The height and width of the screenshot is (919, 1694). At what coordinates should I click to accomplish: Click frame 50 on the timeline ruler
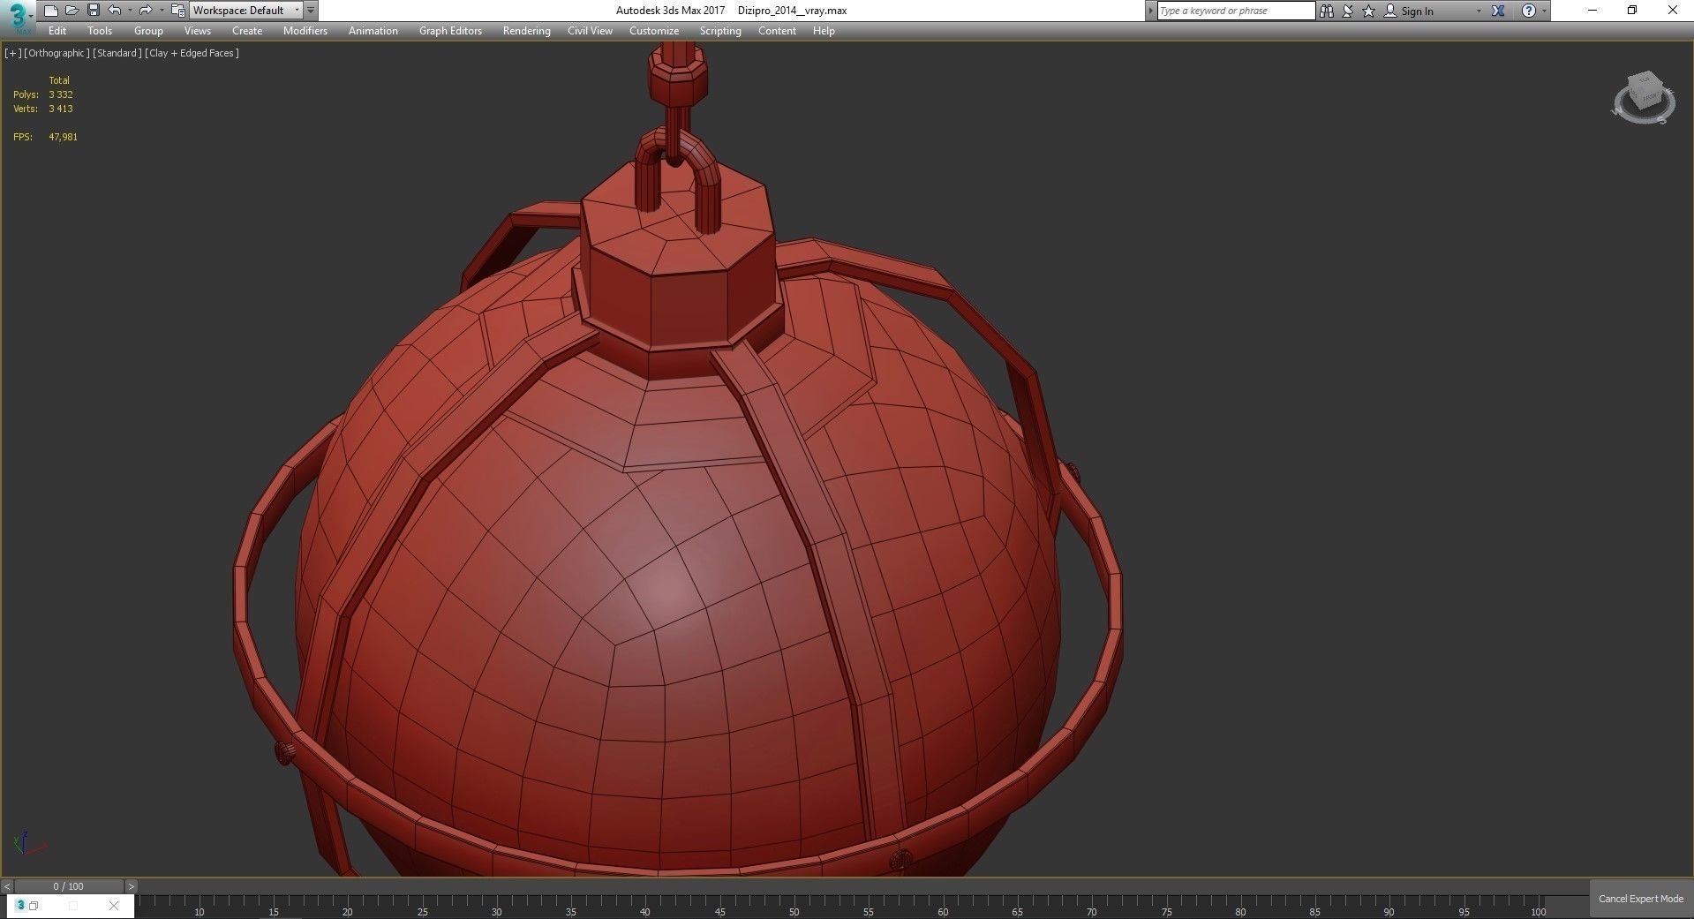[x=794, y=912]
